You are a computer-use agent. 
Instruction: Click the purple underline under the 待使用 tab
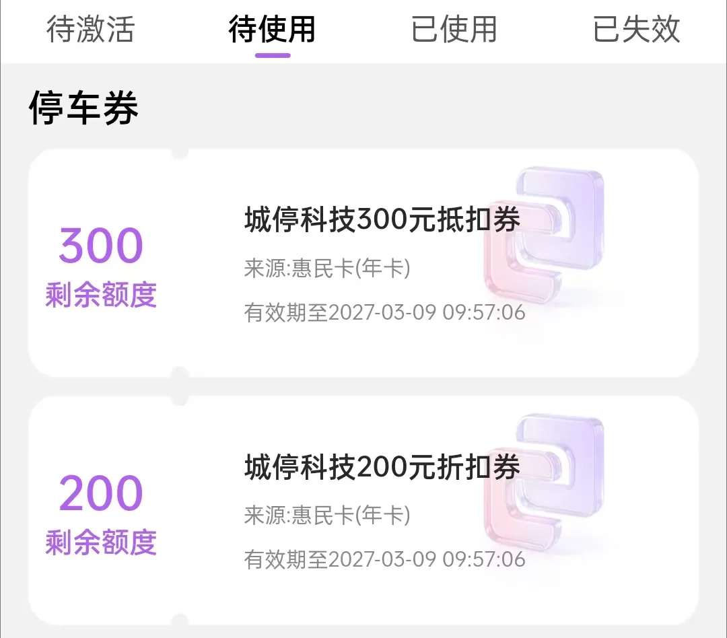tap(273, 56)
